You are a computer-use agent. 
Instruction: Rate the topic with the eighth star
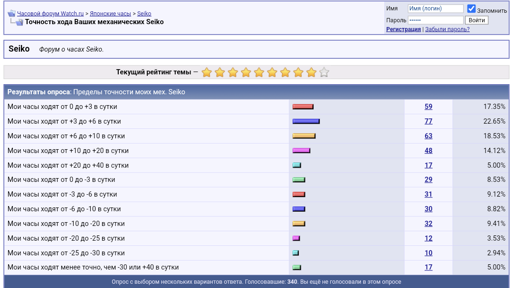[x=298, y=72]
